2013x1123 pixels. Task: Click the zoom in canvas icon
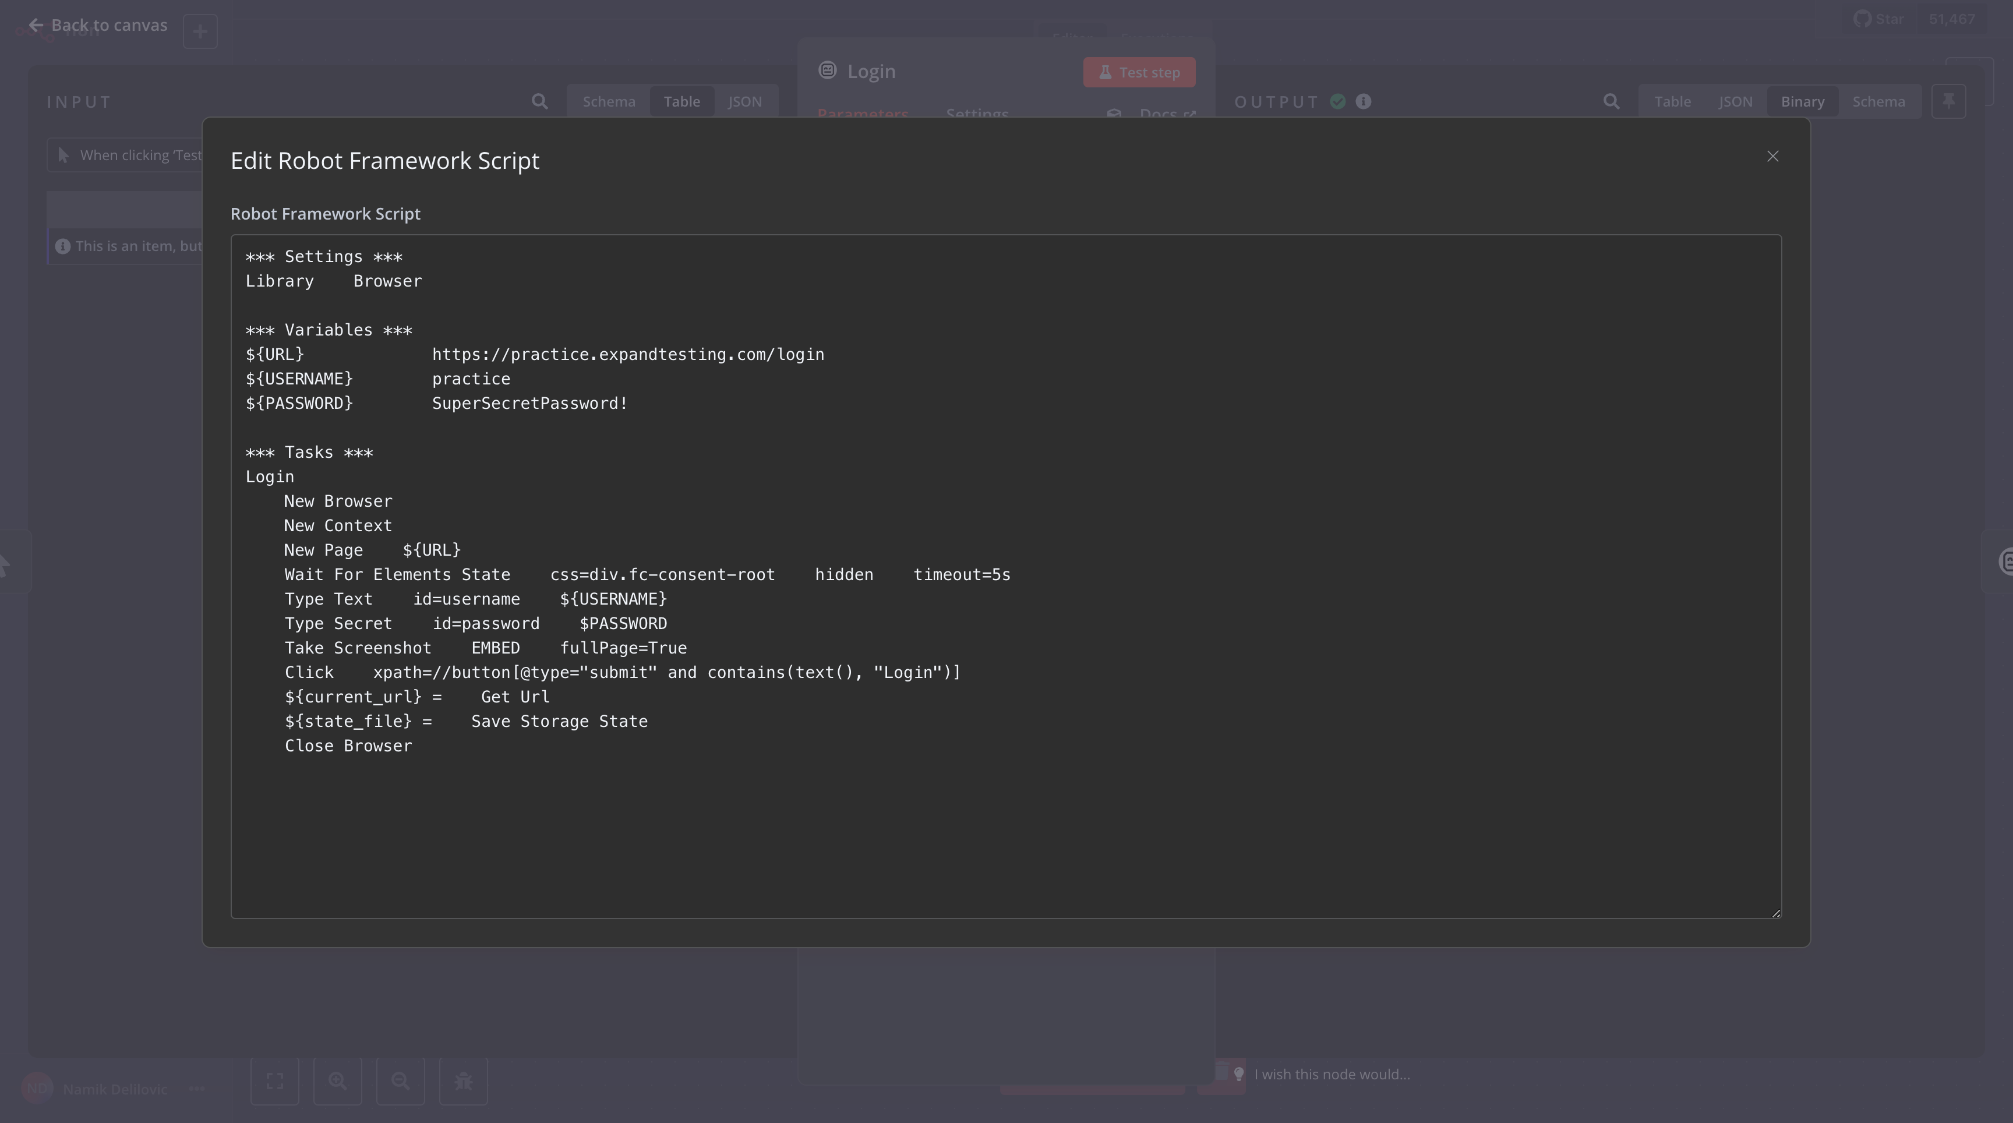pos(338,1081)
